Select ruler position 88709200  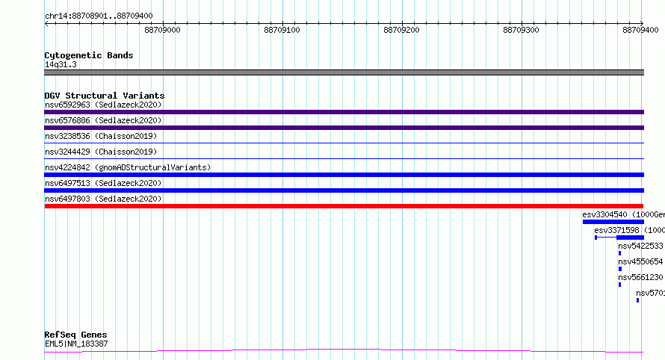(402, 30)
